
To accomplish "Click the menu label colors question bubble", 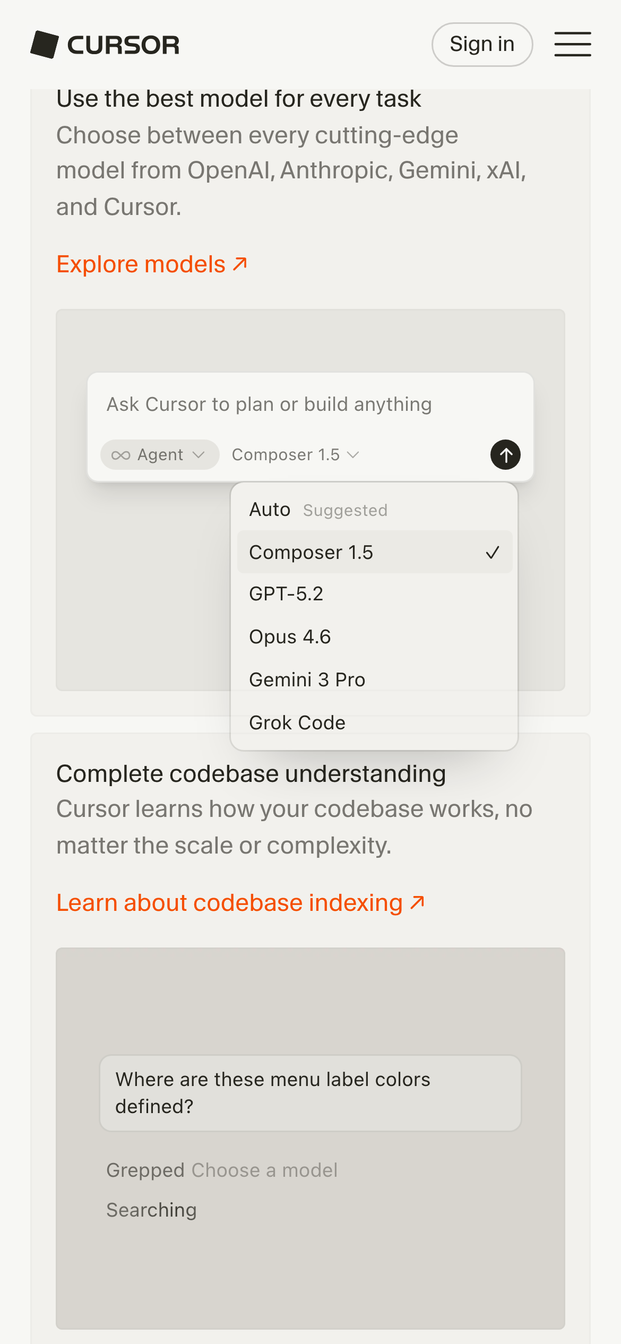I will point(310,1093).
